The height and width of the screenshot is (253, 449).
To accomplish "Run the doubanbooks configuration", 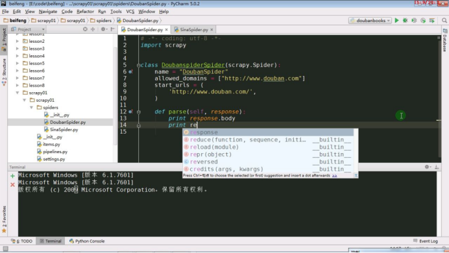I will pyautogui.click(x=396, y=20).
